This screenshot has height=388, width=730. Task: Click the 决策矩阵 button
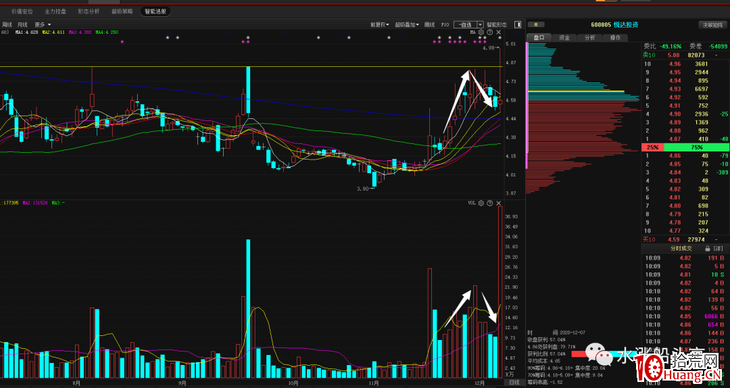pyautogui.click(x=712, y=25)
